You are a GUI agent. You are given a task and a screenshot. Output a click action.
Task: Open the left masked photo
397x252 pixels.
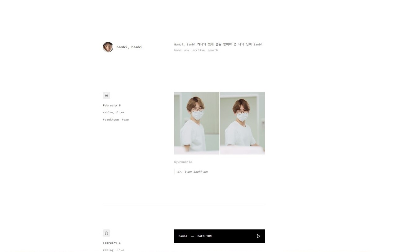pos(197,123)
